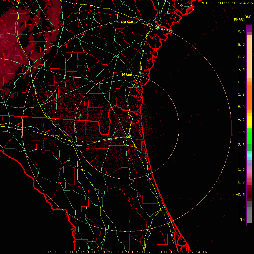Select the 9.0 scale value
Viewport: 254px width, 254px height.
point(241,44)
